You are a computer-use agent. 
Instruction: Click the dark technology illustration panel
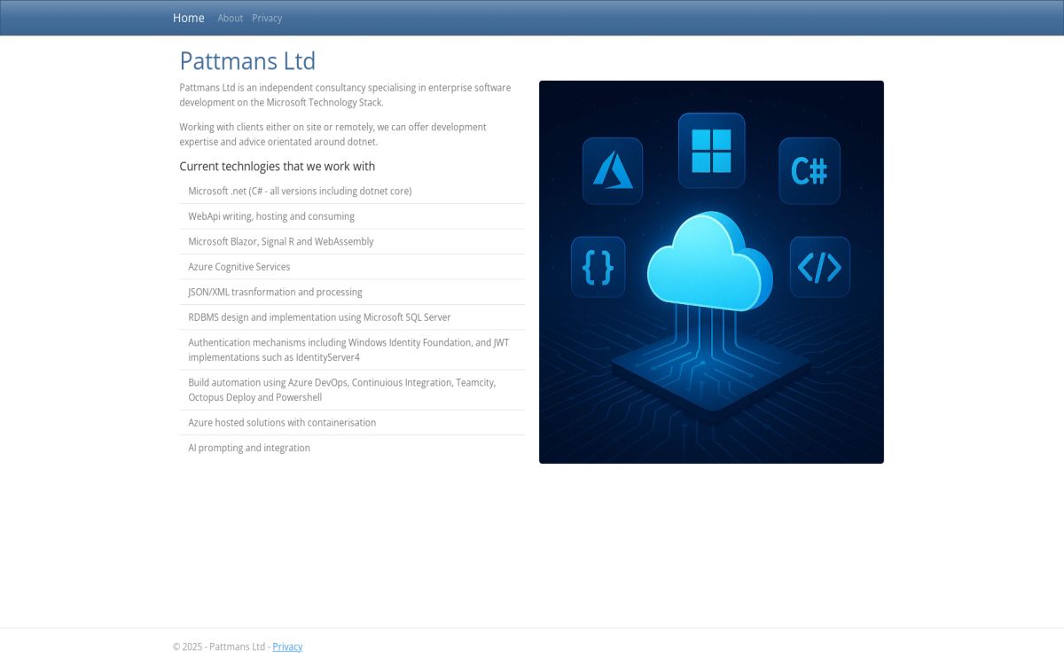pyautogui.click(x=711, y=271)
